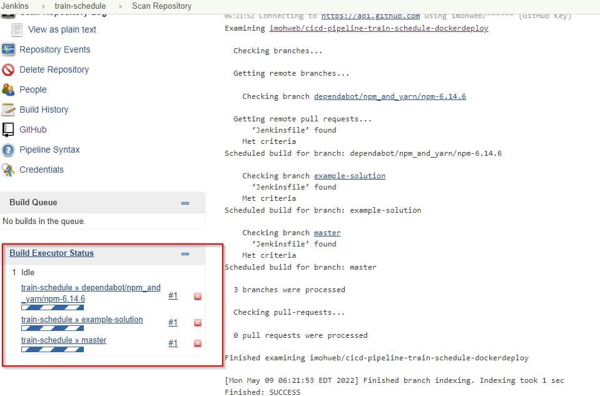Collapse the Build Executor Status panel

pyautogui.click(x=185, y=253)
